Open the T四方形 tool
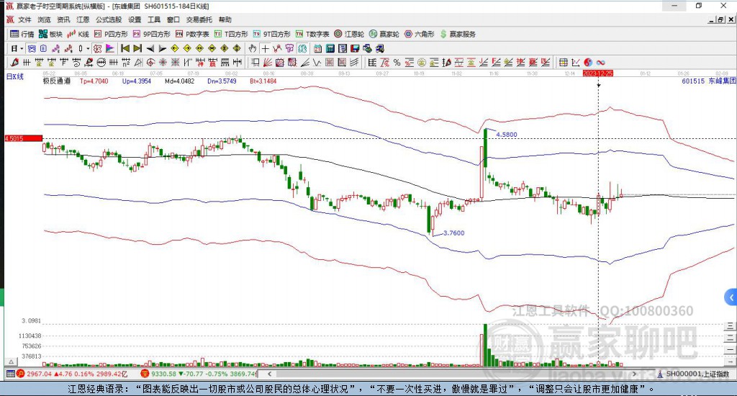 [x=231, y=34]
